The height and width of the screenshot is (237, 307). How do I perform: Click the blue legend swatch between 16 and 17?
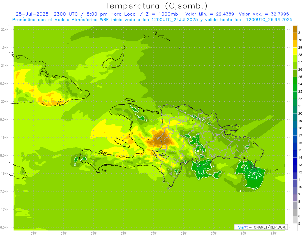click(295, 139)
